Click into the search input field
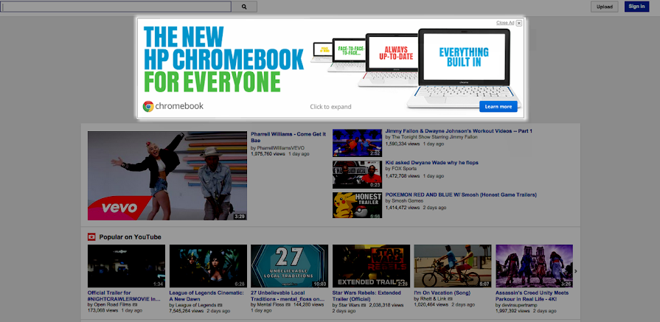This screenshot has height=322, width=660. 115,7
